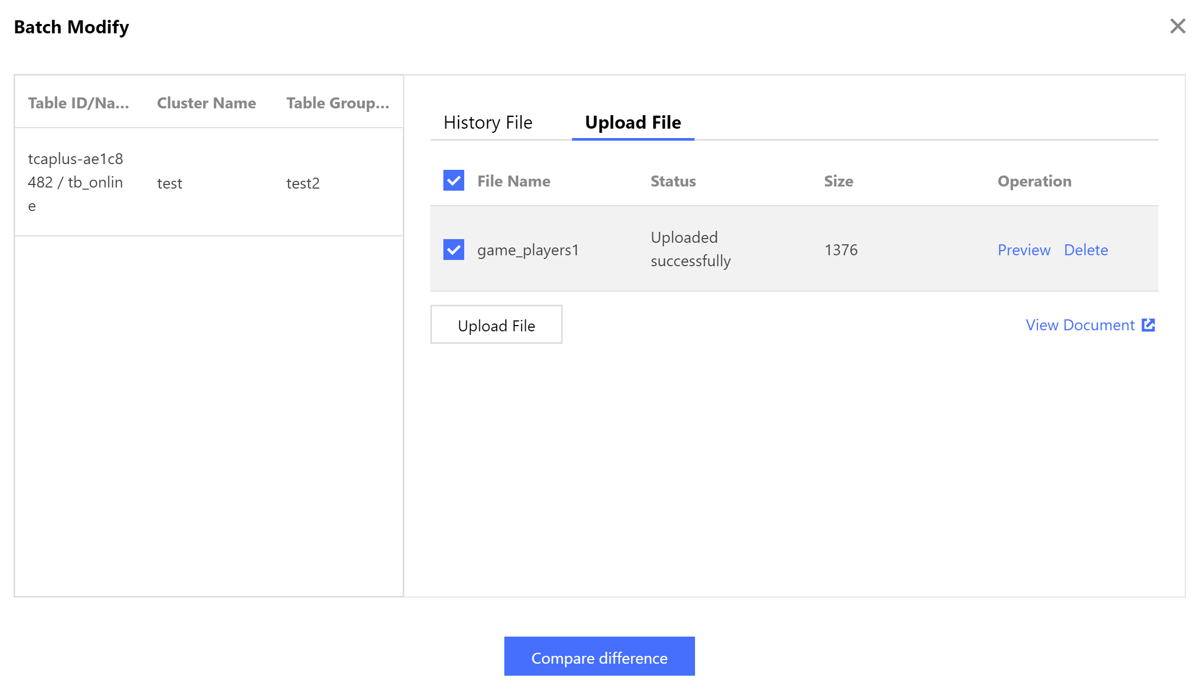This screenshot has height=696, width=1203.
Task: Click the Upload File button
Action: (496, 325)
